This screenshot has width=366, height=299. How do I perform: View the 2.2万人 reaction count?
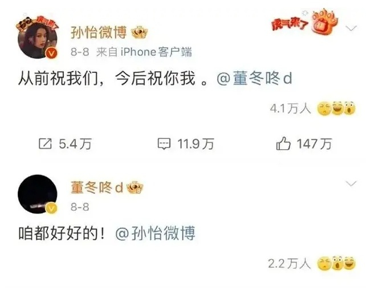[x=290, y=264]
